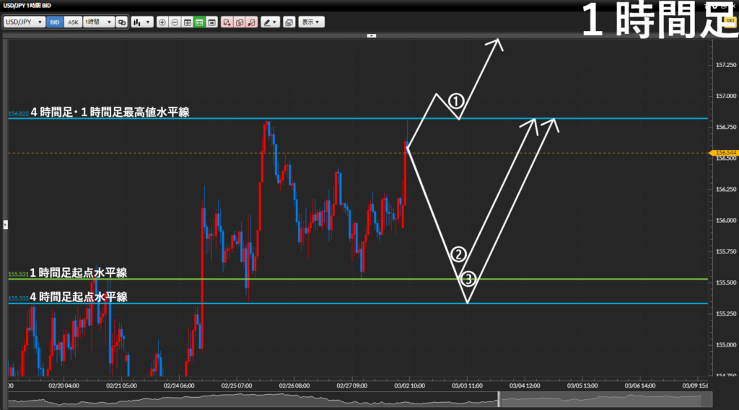The width and height of the screenshot is (739, 410).
Task: Click the zoom out magnifier icon
Action: coord(175,22)
